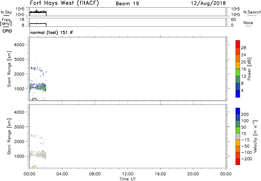Viewport: 261px width, 181px height.
Task: Select the Nave legend label
Action: click(x=248, y=23)
